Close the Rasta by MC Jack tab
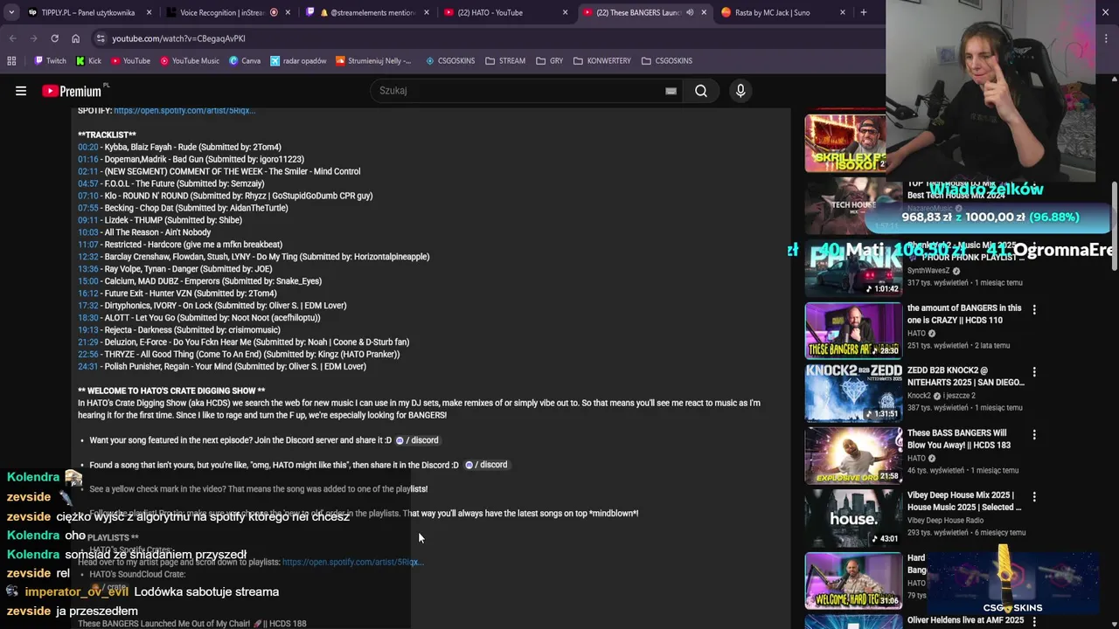Image resolution: width=1119 pixels, height=629 pixels. point(843,12)
